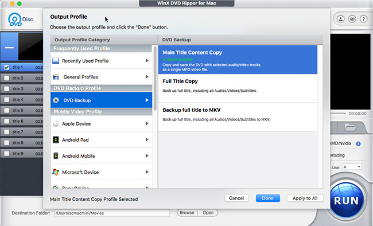Open the user account icon
The width and height of the screenshot is (373, 226).
click(341, 19)
